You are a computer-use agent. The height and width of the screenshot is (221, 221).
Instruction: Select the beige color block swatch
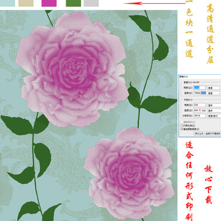point(26,3)
